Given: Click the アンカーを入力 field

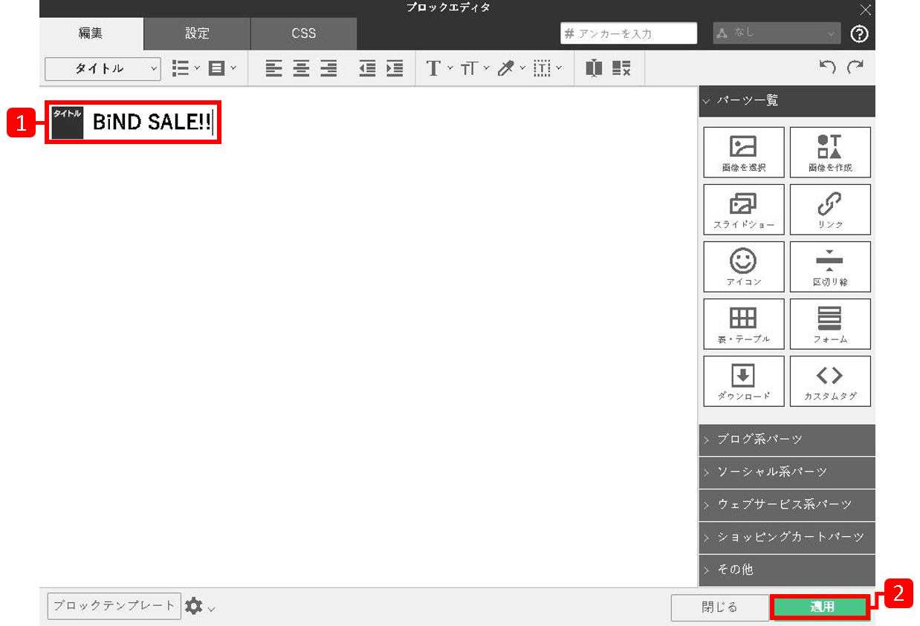Looking at the screenshot, I should click(x=629, y=33).
